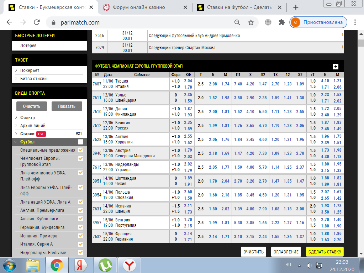Open 'Следующий футбольный клуб Андрея Ярмоленко' event
364x273 pixels.
click(x=194, y=36)
